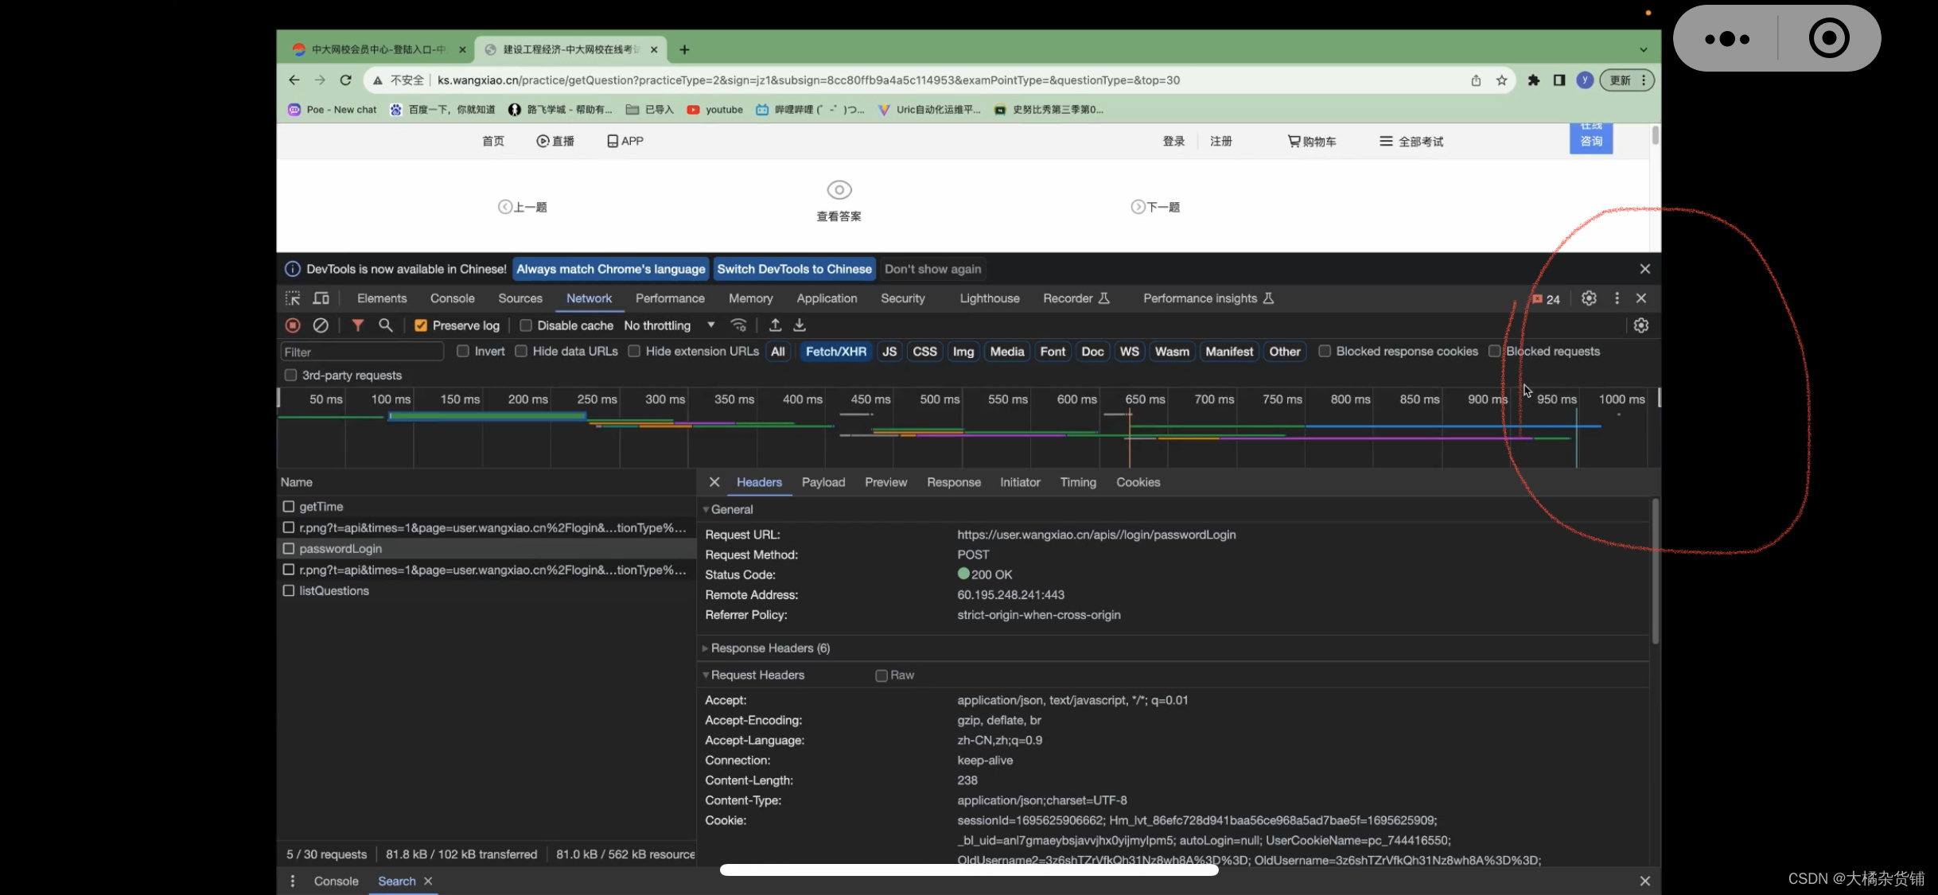
Task: Toggle the network filter funnel icon
Action: pyautogui.click(x=358, y=325)
